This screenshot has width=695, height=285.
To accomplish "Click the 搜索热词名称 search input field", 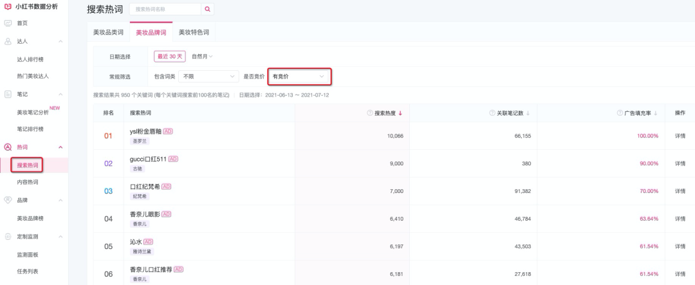I will [x=165, y=9].
